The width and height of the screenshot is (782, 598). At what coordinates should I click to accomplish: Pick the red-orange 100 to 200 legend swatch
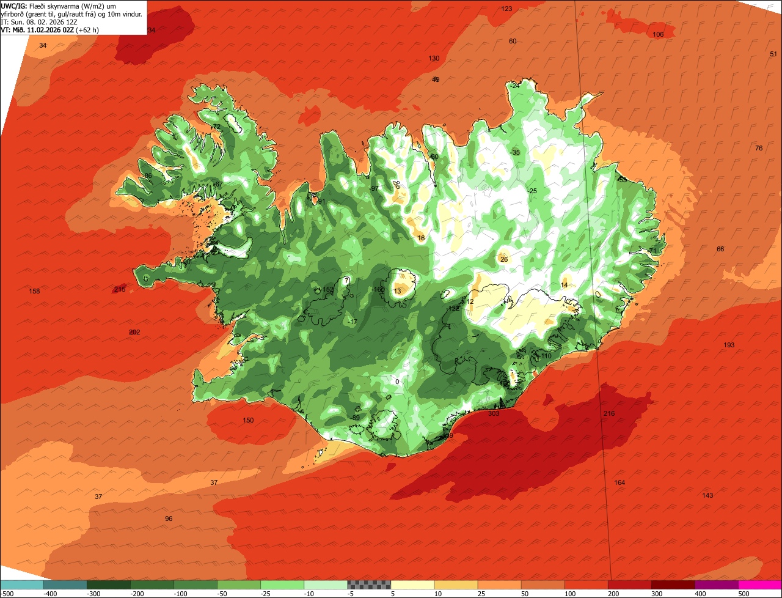(x=586, y=585)
